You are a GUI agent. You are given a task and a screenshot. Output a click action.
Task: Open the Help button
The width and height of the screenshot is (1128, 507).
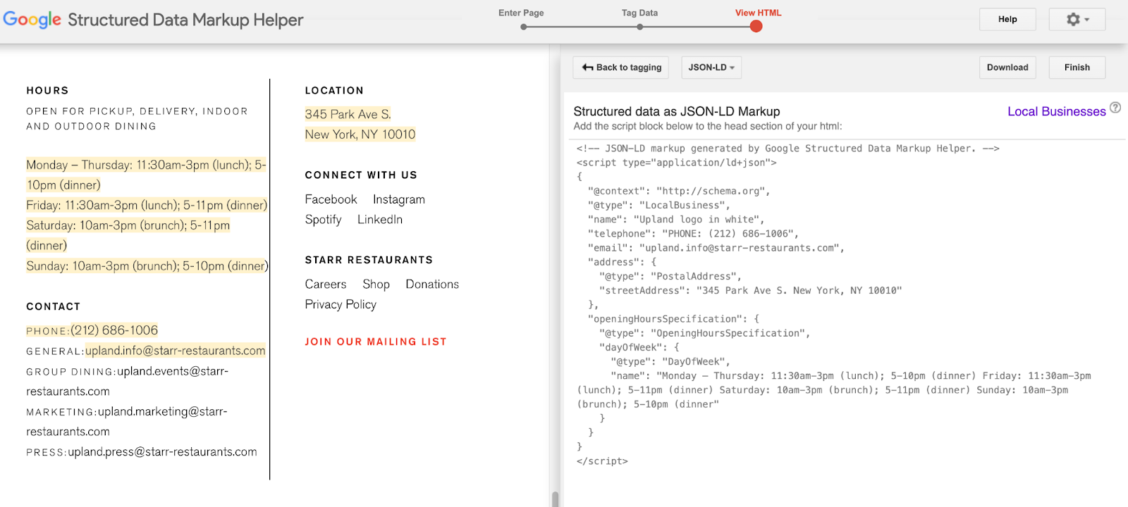pos(1007,20)
